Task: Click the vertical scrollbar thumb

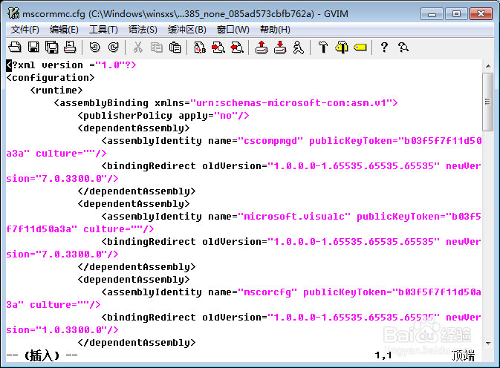Action: [x=488, y=102]
